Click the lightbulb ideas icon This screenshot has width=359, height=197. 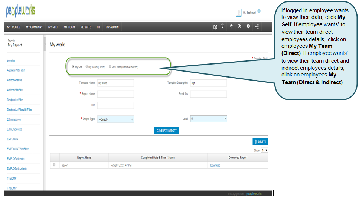(222, 27)
